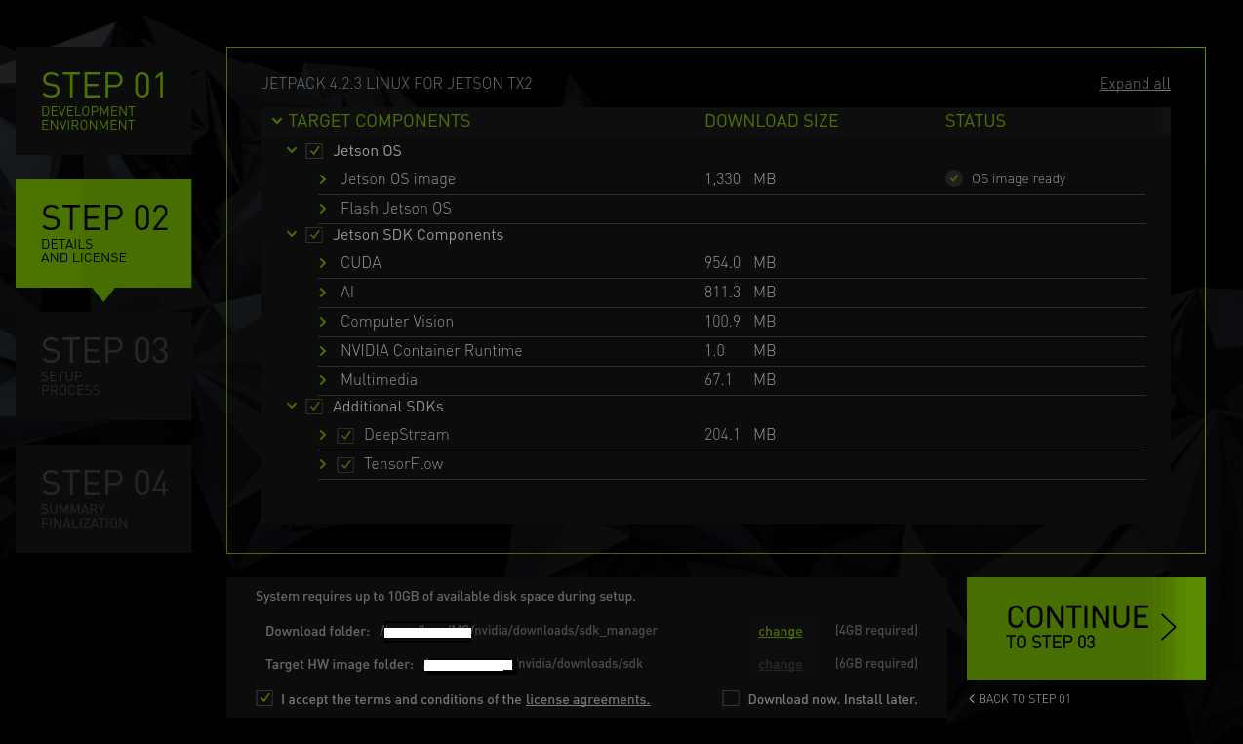Click the Flash Jetson OS label
Image resolution: width=1243 pixels, height=744 pixels.
click(396, 209)
